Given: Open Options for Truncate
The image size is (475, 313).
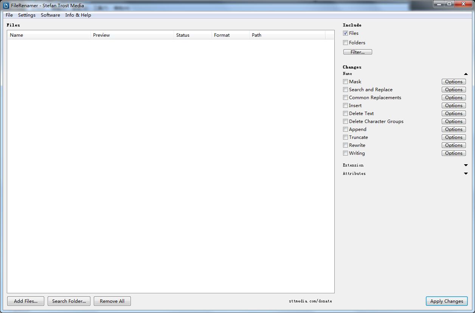Looking at the screenshot, I should [453, 137].
